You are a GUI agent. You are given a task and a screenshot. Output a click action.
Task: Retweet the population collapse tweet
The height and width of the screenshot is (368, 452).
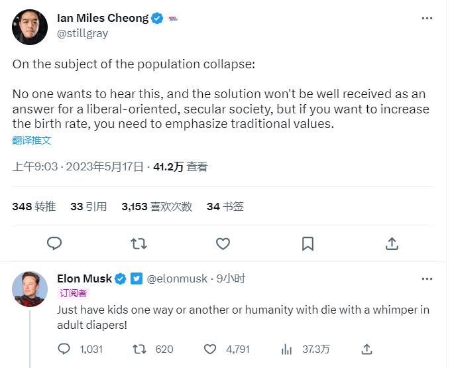[139, 244]
